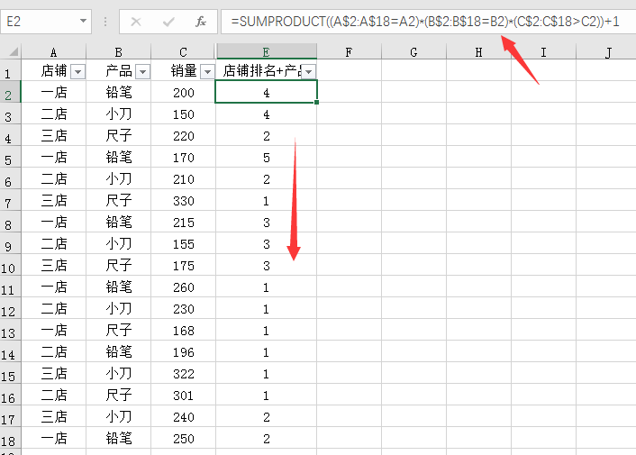Select column G header
Image resolution: width=636 pixels, height=455 pixels.
click(413, 52)
